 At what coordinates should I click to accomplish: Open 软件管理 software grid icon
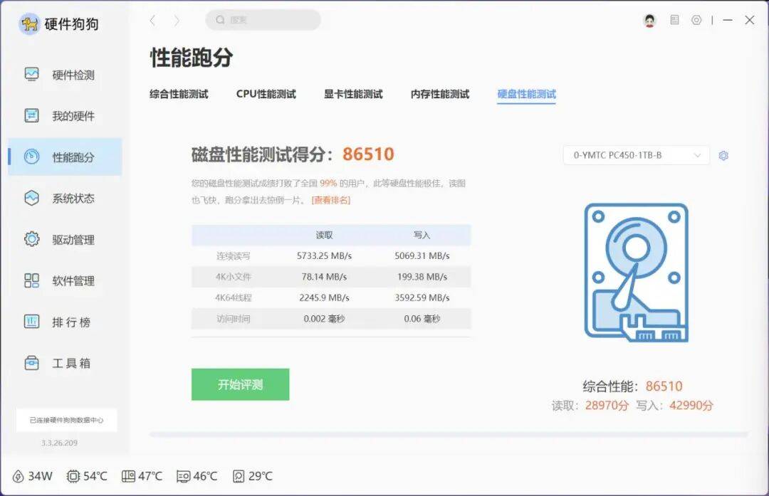coord(31,280)
